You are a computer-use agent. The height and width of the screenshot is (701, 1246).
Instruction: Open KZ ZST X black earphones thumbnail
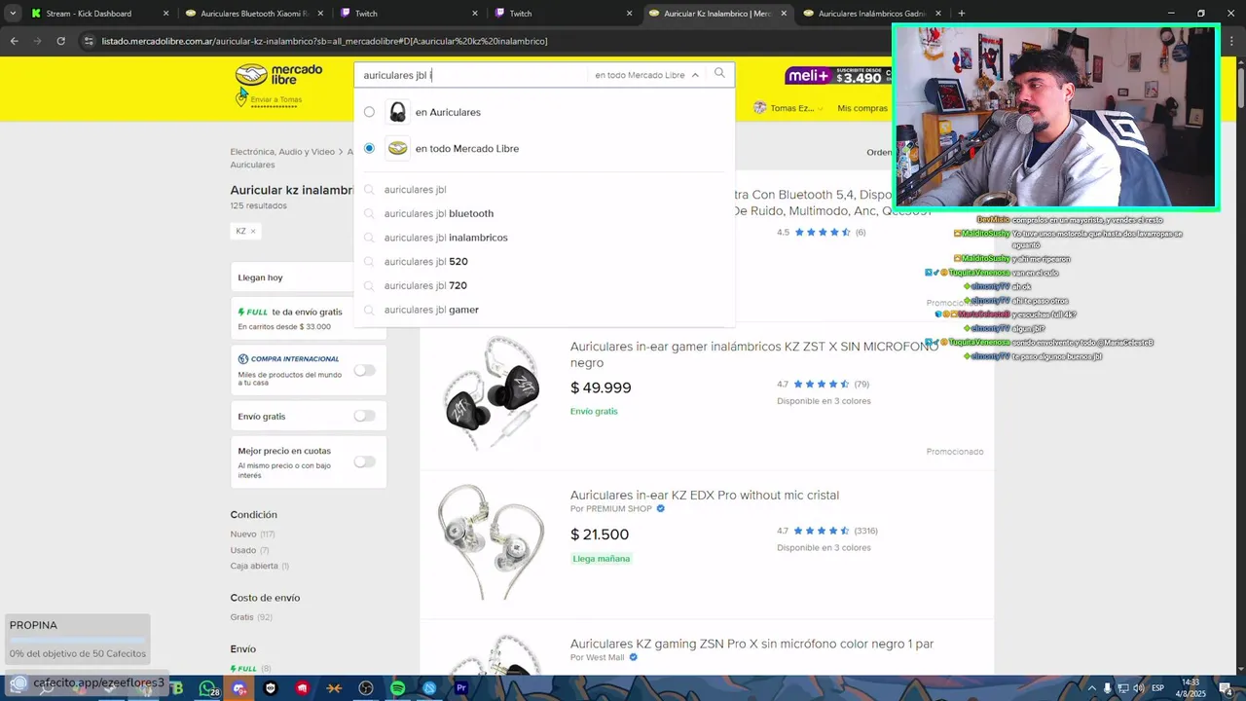[491, 395]
